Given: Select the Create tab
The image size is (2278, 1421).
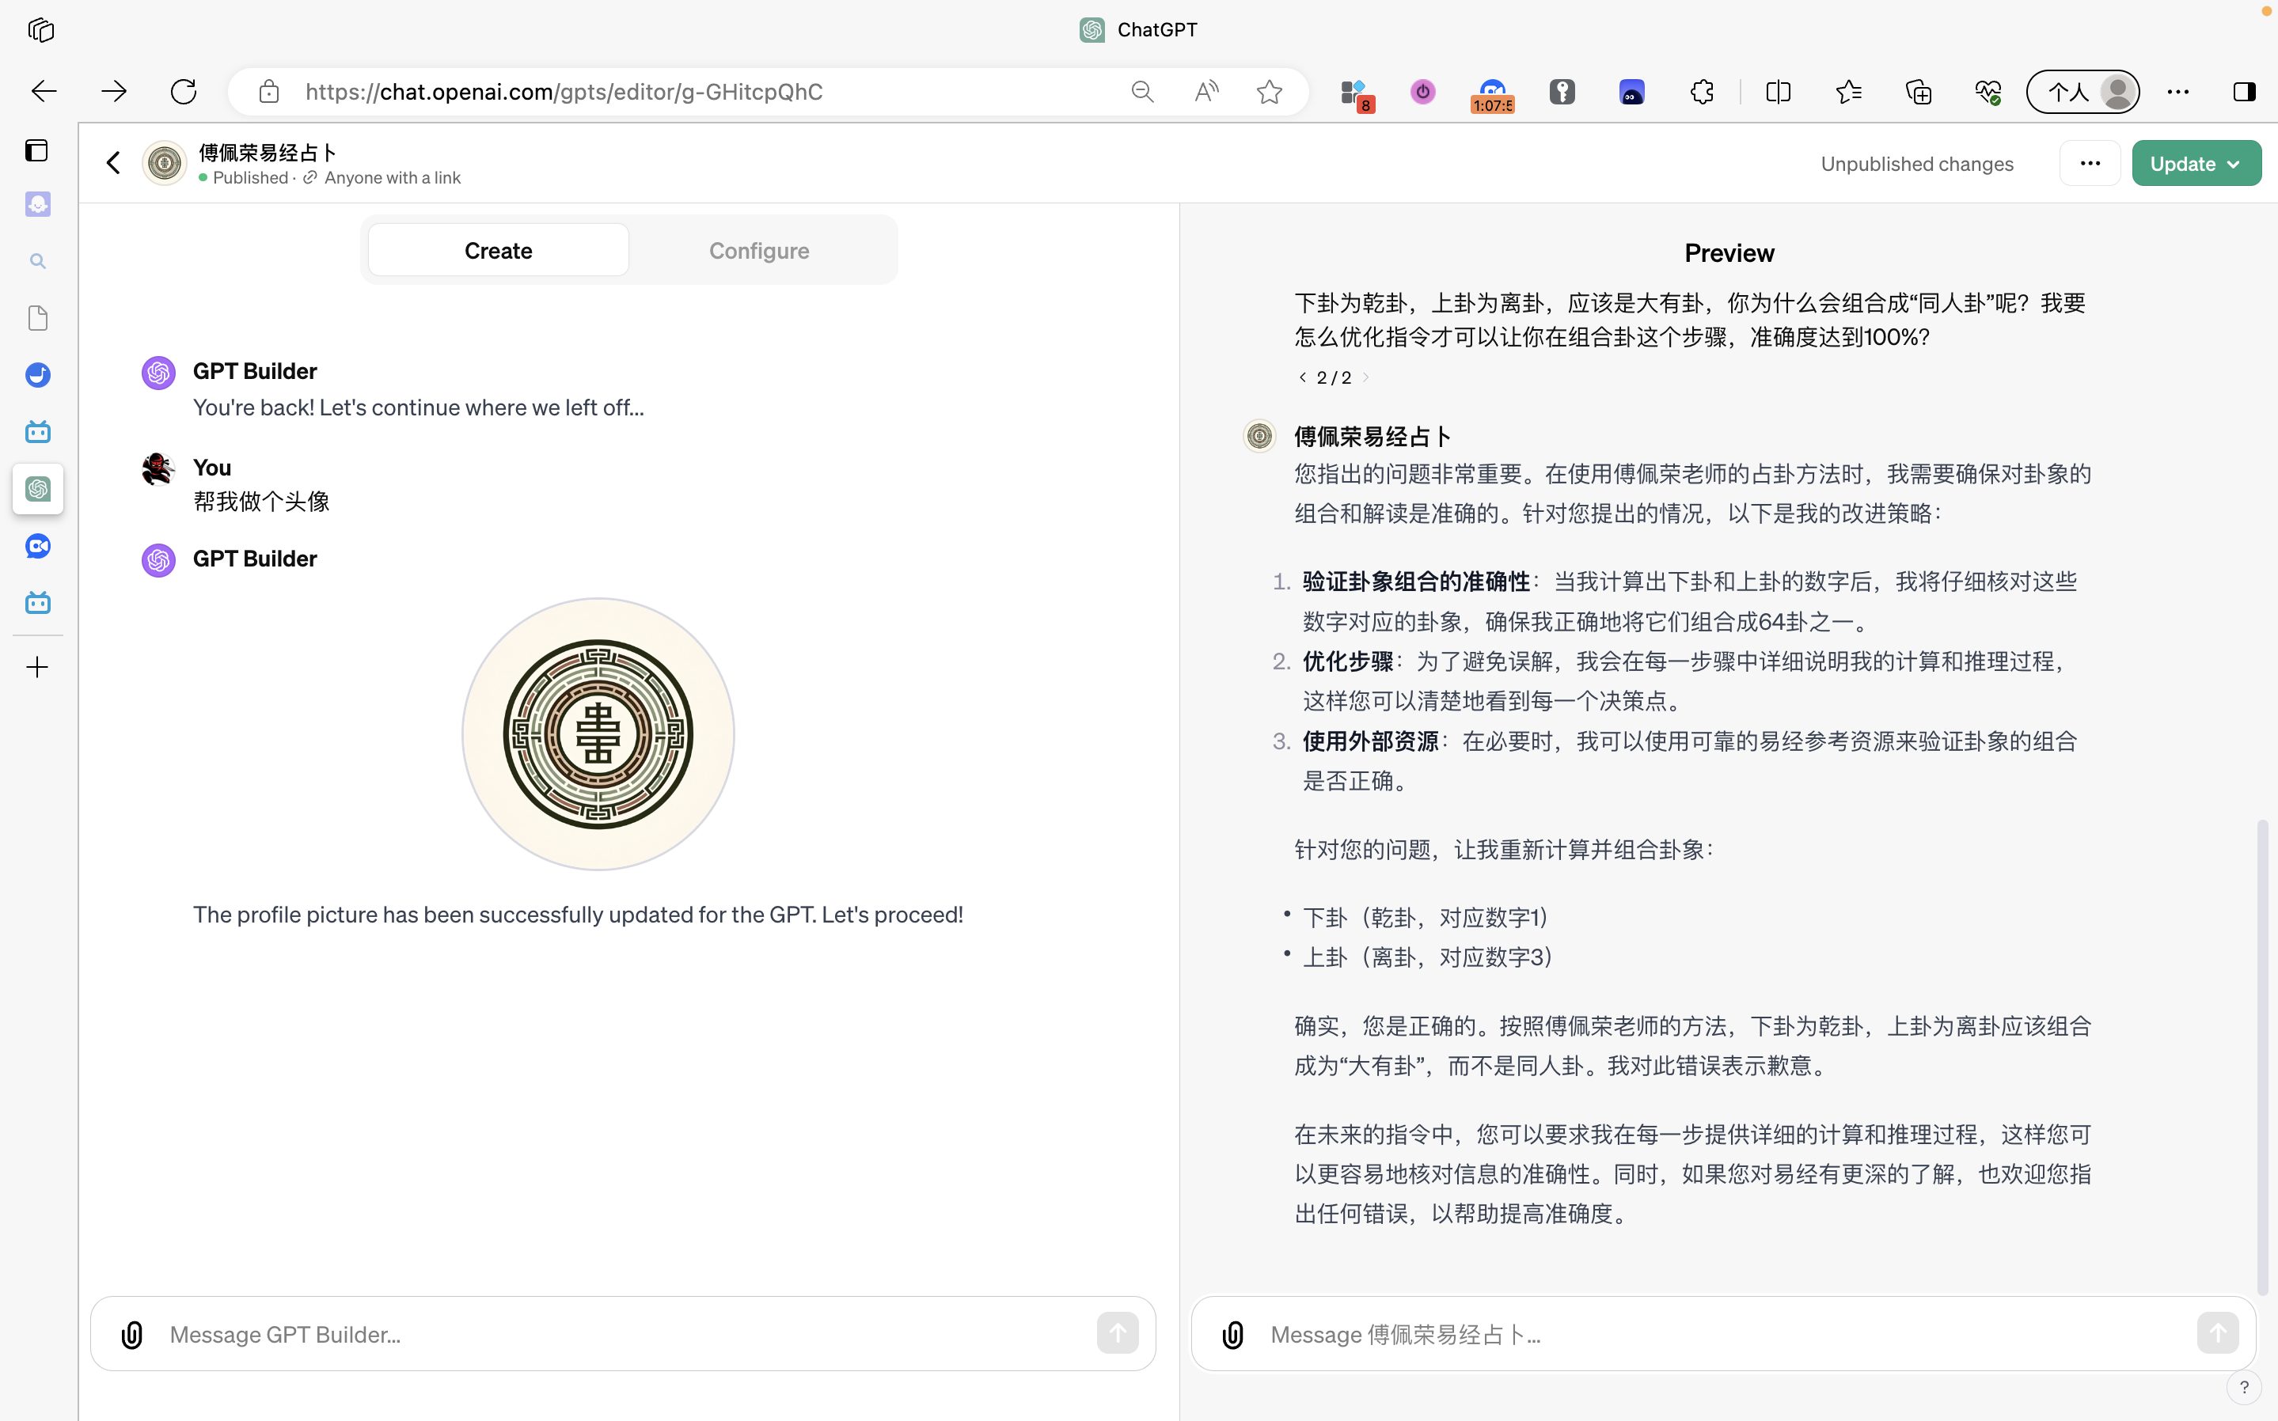Looking at the screenshot, I should pyautogui.click(x=499, y=250).
